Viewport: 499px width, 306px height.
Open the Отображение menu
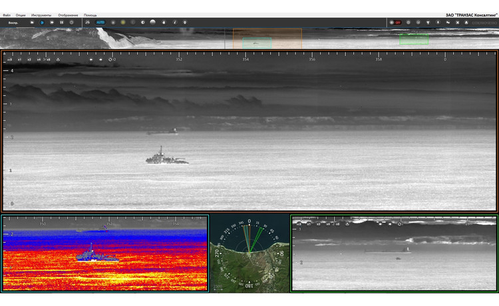(68, 15)
